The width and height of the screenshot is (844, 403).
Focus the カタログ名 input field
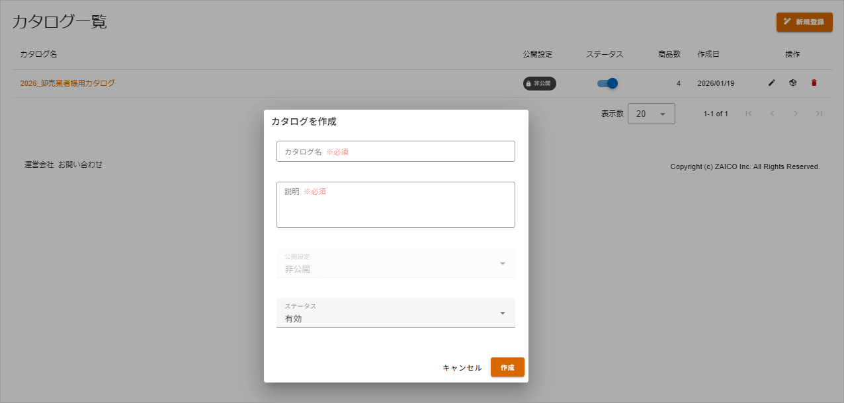396,151
